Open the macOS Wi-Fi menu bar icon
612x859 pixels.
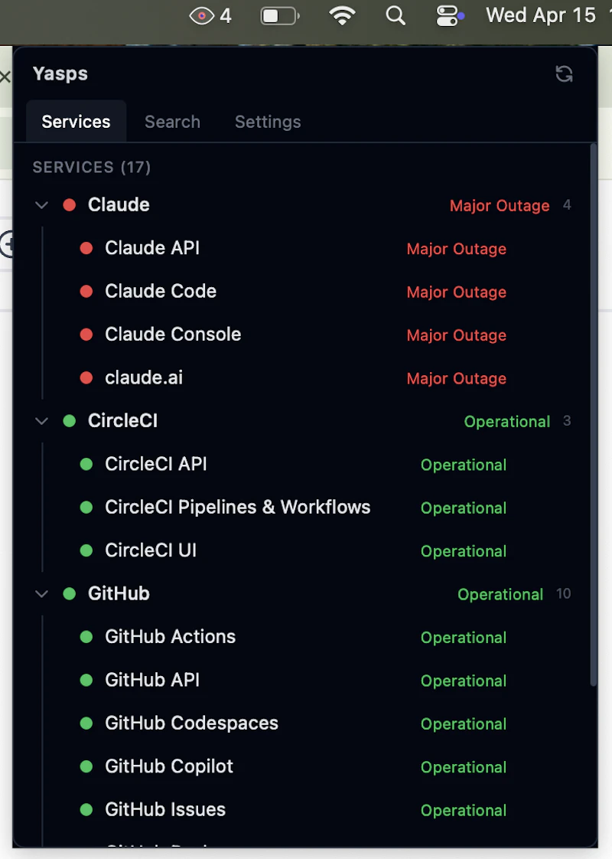342,15
